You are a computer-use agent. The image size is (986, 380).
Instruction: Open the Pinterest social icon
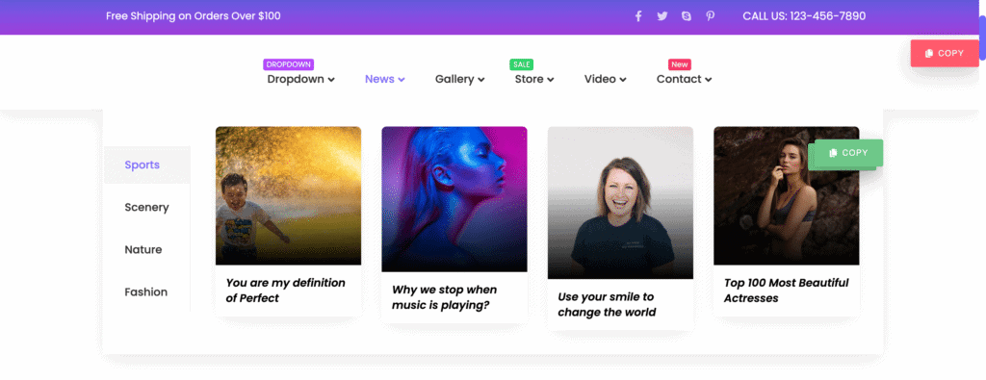click(x=710, y=16)
